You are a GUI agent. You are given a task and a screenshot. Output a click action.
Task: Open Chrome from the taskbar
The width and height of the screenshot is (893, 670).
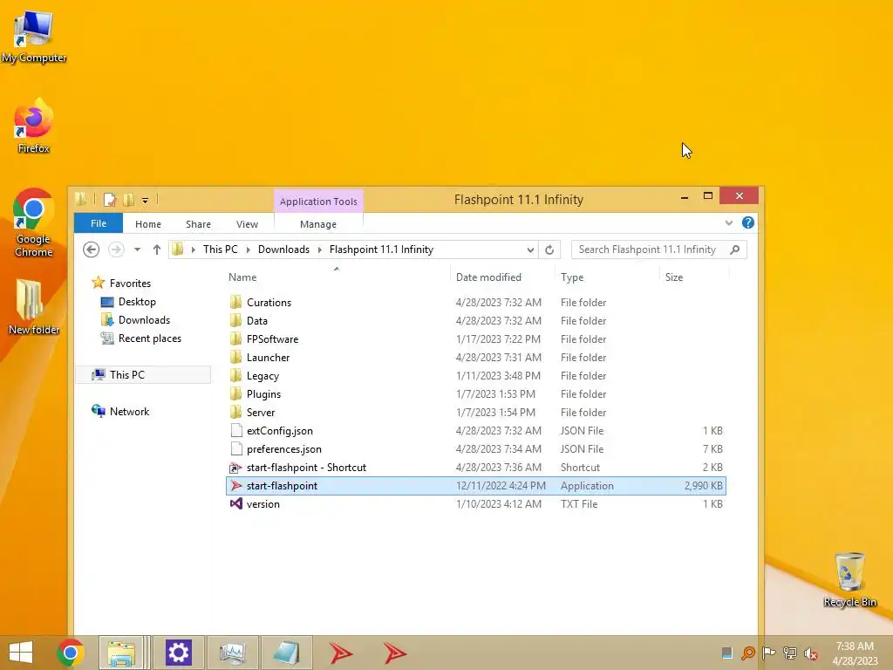pyautogui.click(x=71, y=653)
